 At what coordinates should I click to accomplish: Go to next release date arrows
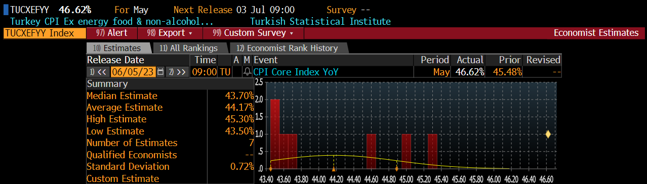178,72
